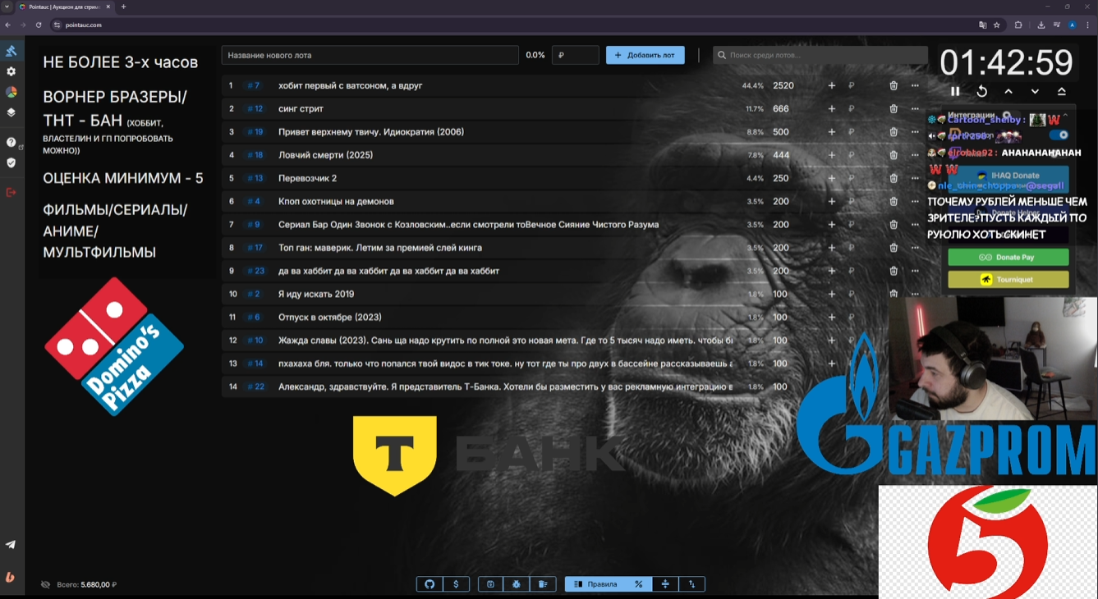Image resolution: width=1098 pixels, height=599 pixels.
Task: Delete the lot 'синг стрит'
Action: pos(894,108)
